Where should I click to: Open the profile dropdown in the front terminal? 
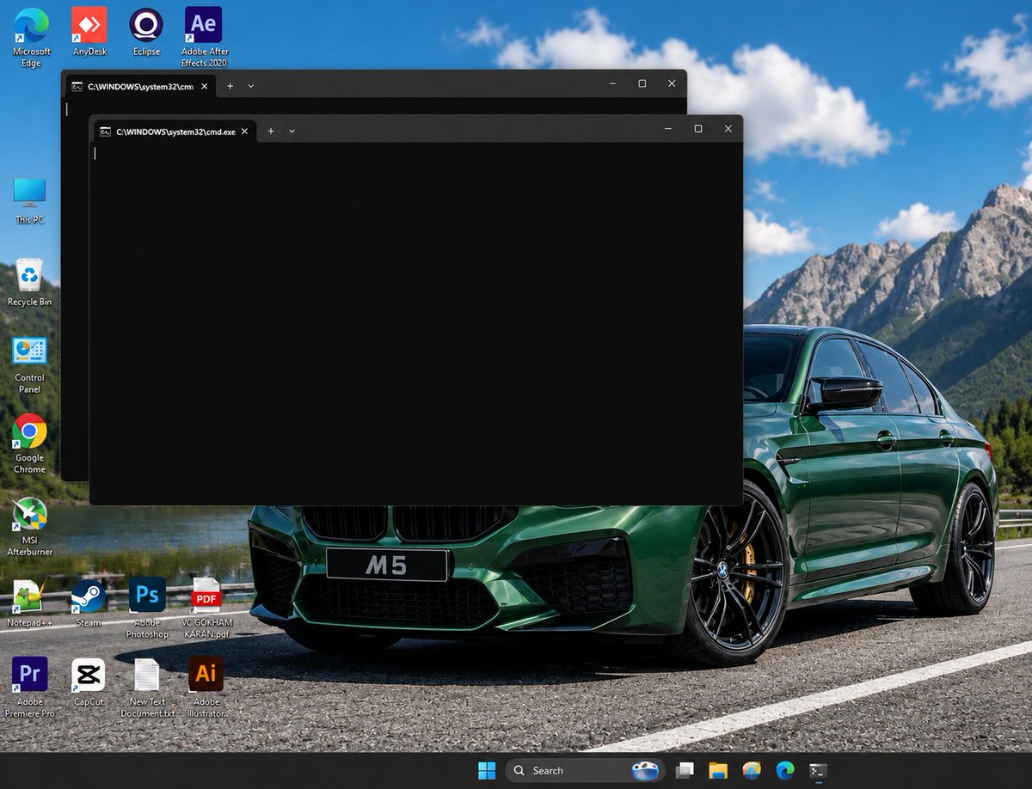tap(292, 131)
